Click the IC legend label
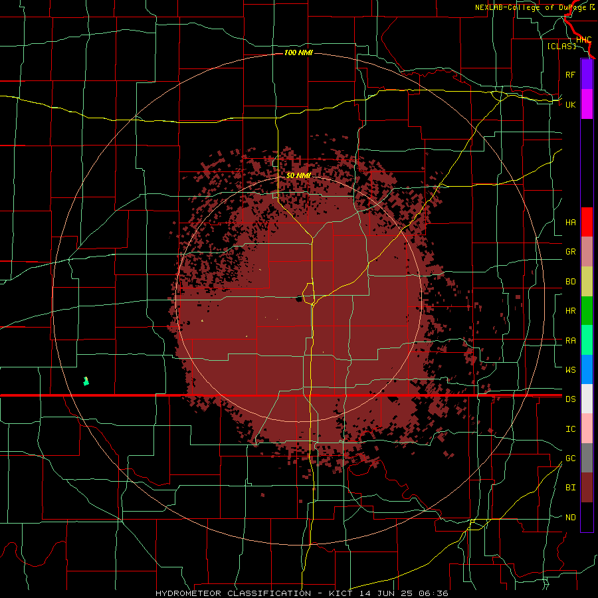Viewport: 598px width, 598px height. [570, 429]
